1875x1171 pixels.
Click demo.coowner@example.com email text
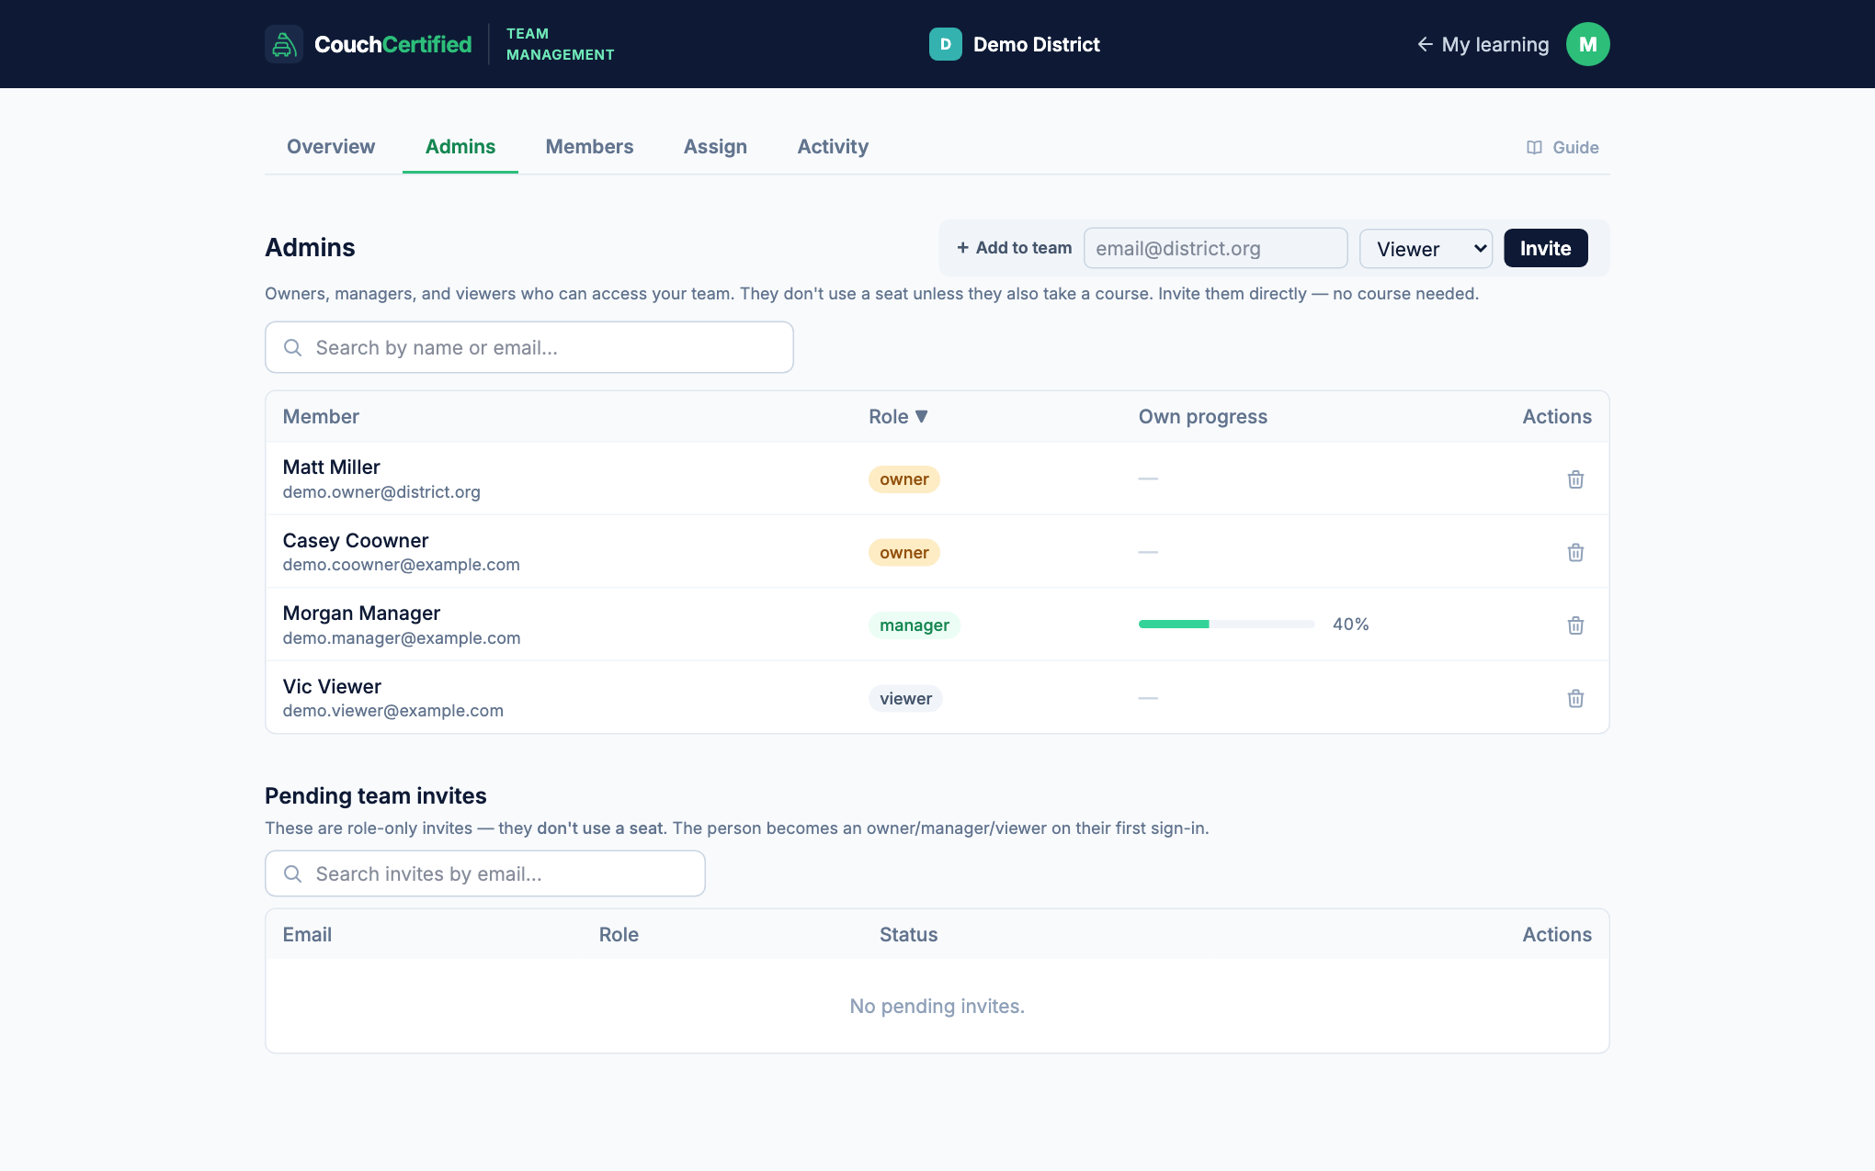pos(401,565)
